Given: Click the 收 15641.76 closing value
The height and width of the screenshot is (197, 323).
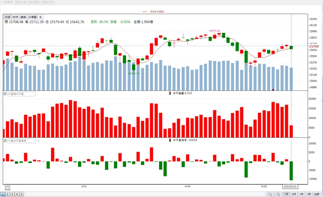Looking at the screenshot, I should point(75,22).
